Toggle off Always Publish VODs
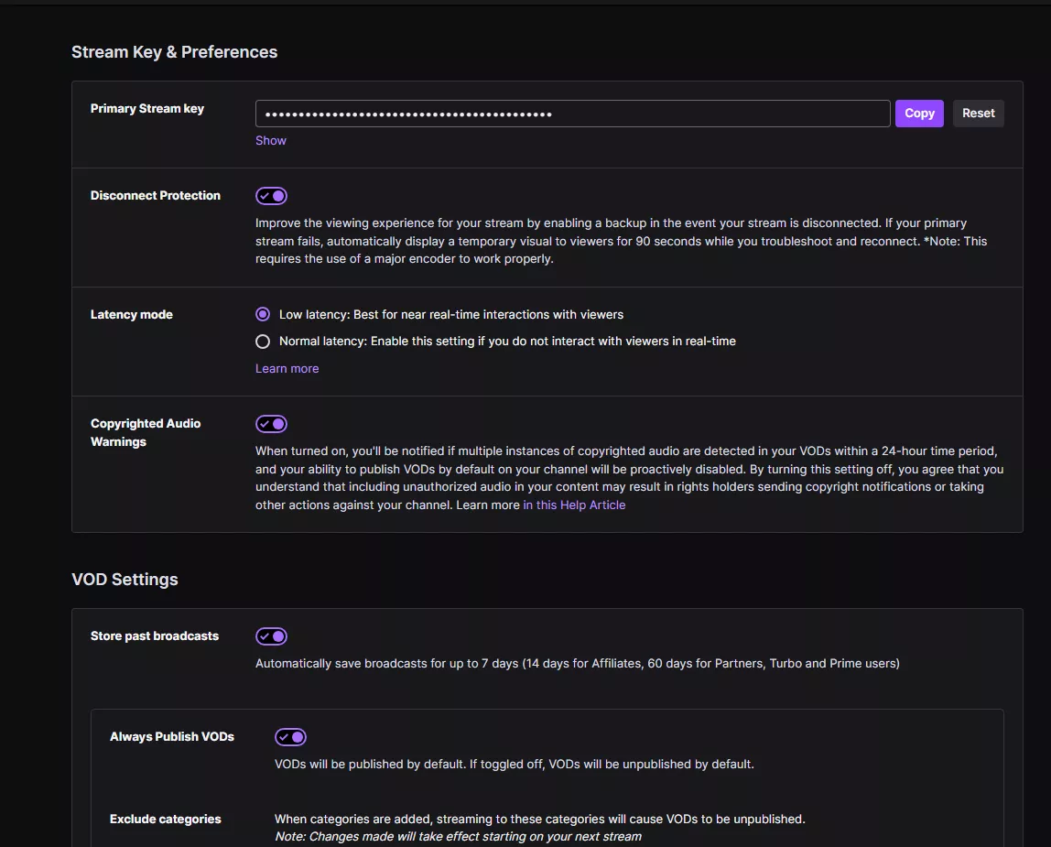Image resolution: width=1051 pixels, height=847 pixels. [290, 736]
